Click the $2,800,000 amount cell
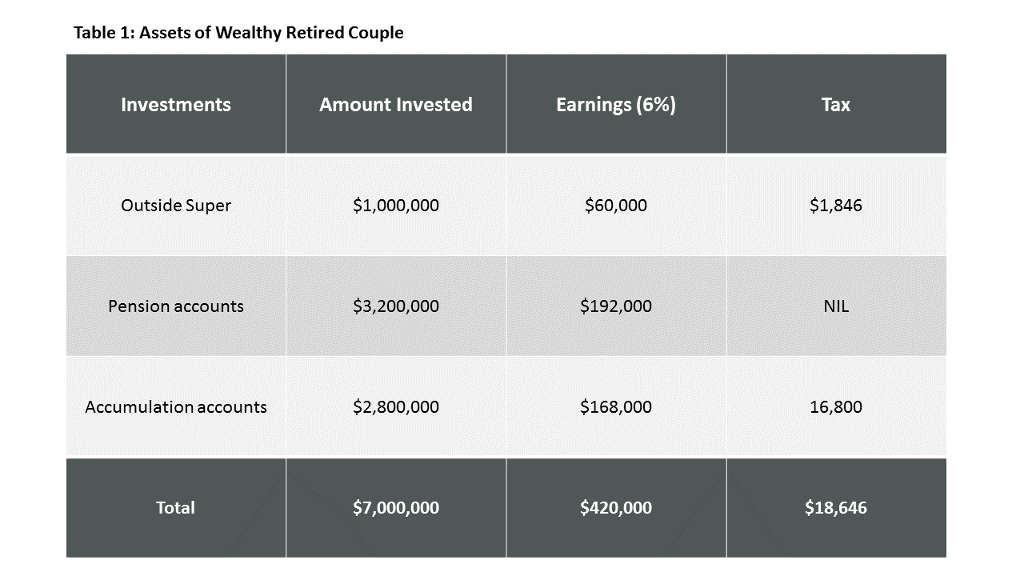Viewport: 1024px width, 576px height. pos(396,407)
